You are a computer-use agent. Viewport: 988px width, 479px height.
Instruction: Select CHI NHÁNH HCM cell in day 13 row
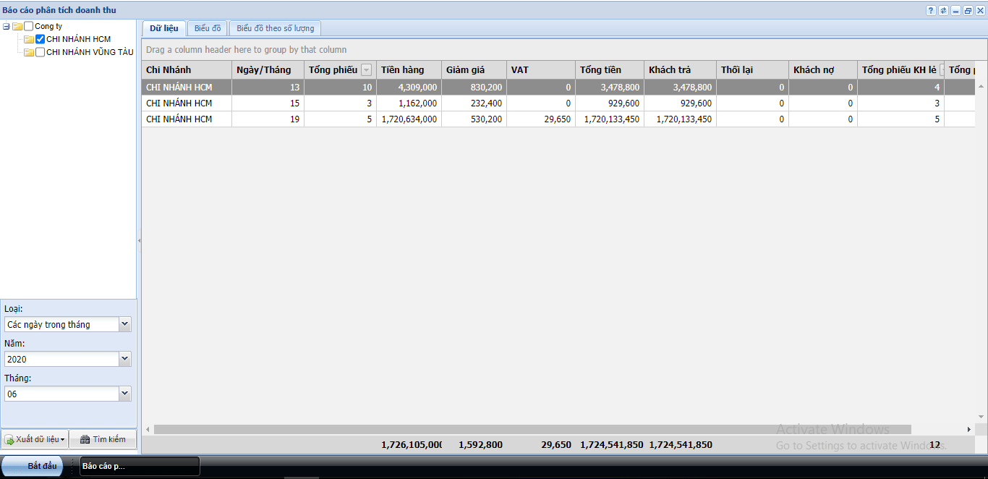click(x=187, y=87)
